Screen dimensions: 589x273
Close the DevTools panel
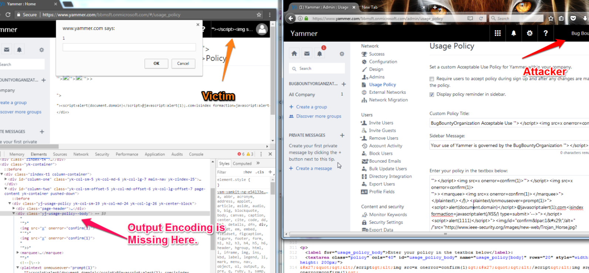point(270,154)
